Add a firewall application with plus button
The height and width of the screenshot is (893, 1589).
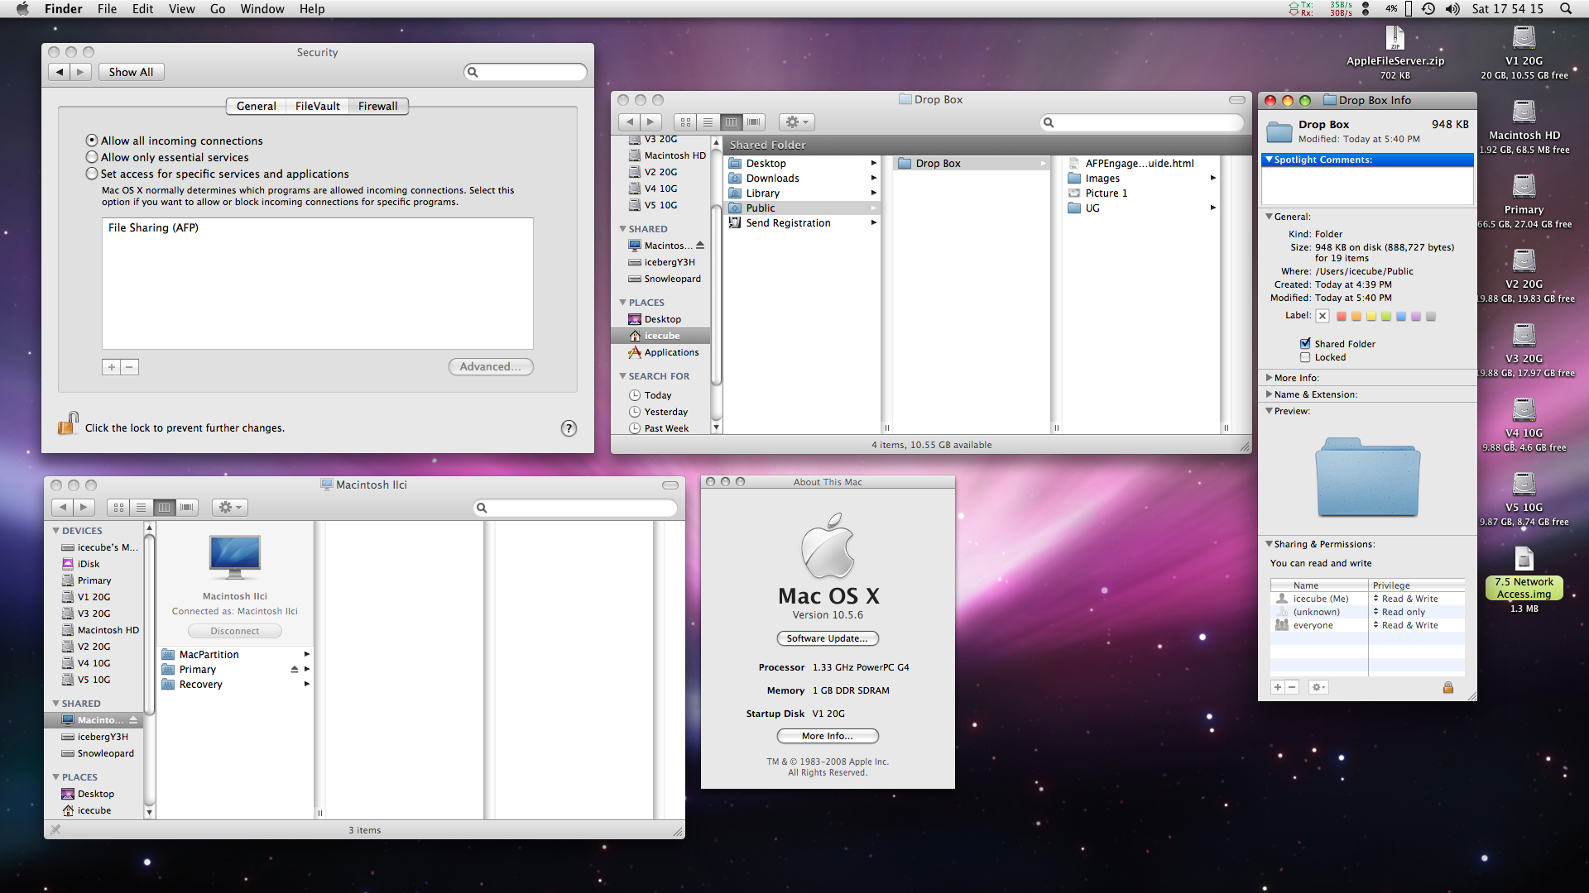point(112,367)
